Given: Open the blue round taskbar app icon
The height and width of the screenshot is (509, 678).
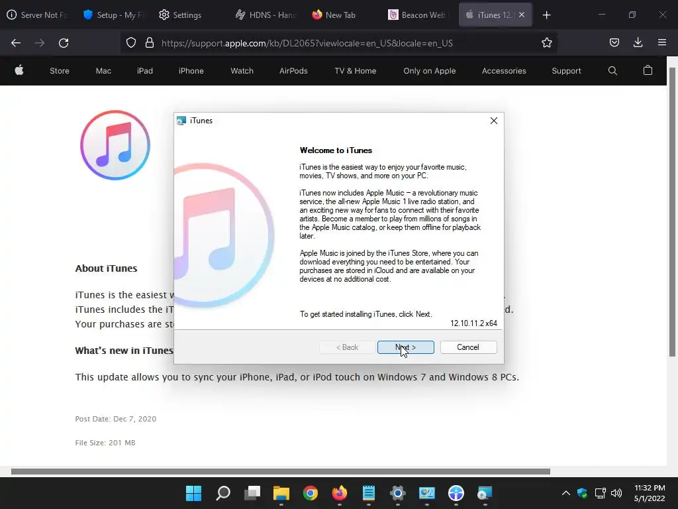Looking at the screenshot, I should click(x=456, y=493).
